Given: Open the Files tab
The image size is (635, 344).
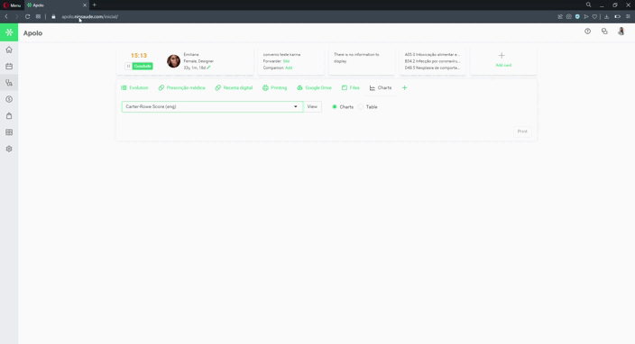Looking at the screenshot, I should tap(350, 87).
